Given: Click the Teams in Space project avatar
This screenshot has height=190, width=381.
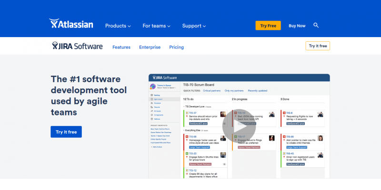Looking at the screenshot, I should [x=153, y=86].
